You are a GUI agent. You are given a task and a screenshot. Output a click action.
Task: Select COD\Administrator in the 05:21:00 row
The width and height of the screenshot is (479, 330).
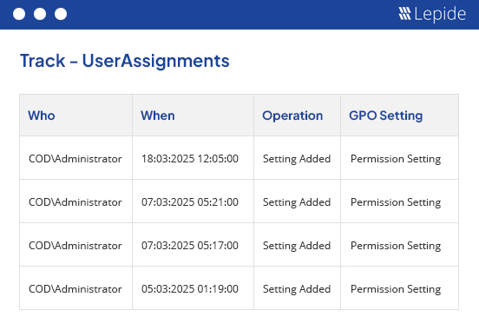pos(75,202)
